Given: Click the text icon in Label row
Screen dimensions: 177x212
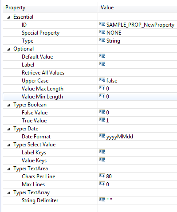Looking at the screenshot, I should 102,64.
